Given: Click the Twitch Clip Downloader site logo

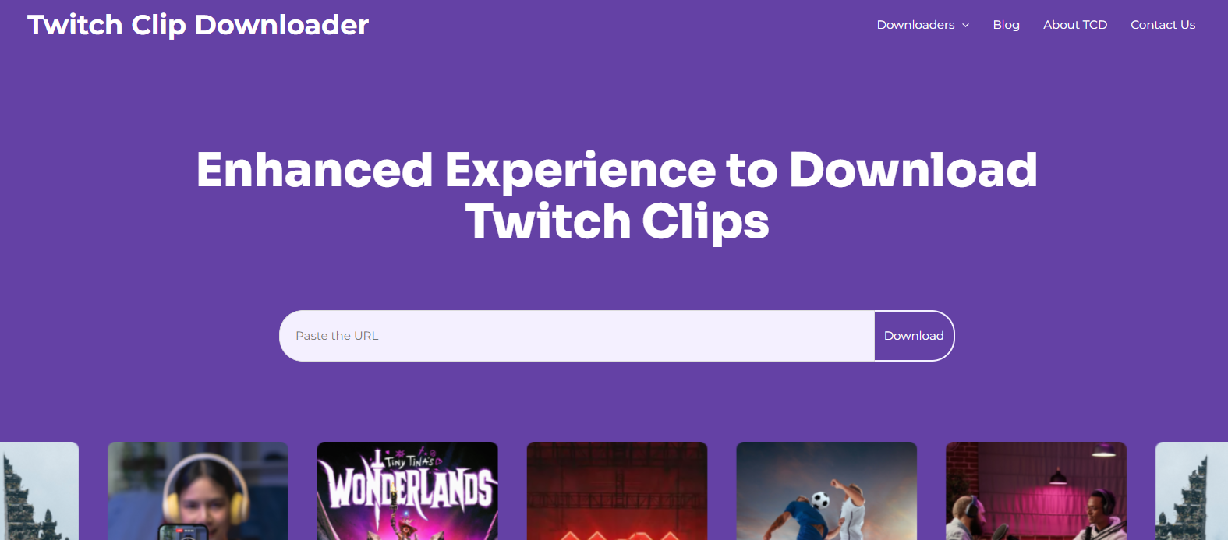Looking at the screenshot, I should click(x=198, y=25).
